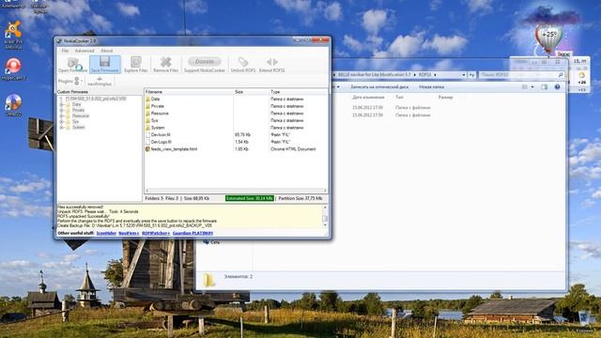
Task: Select the Resource folder in file list
Action: pyautogui.click(x=160, y=114)
